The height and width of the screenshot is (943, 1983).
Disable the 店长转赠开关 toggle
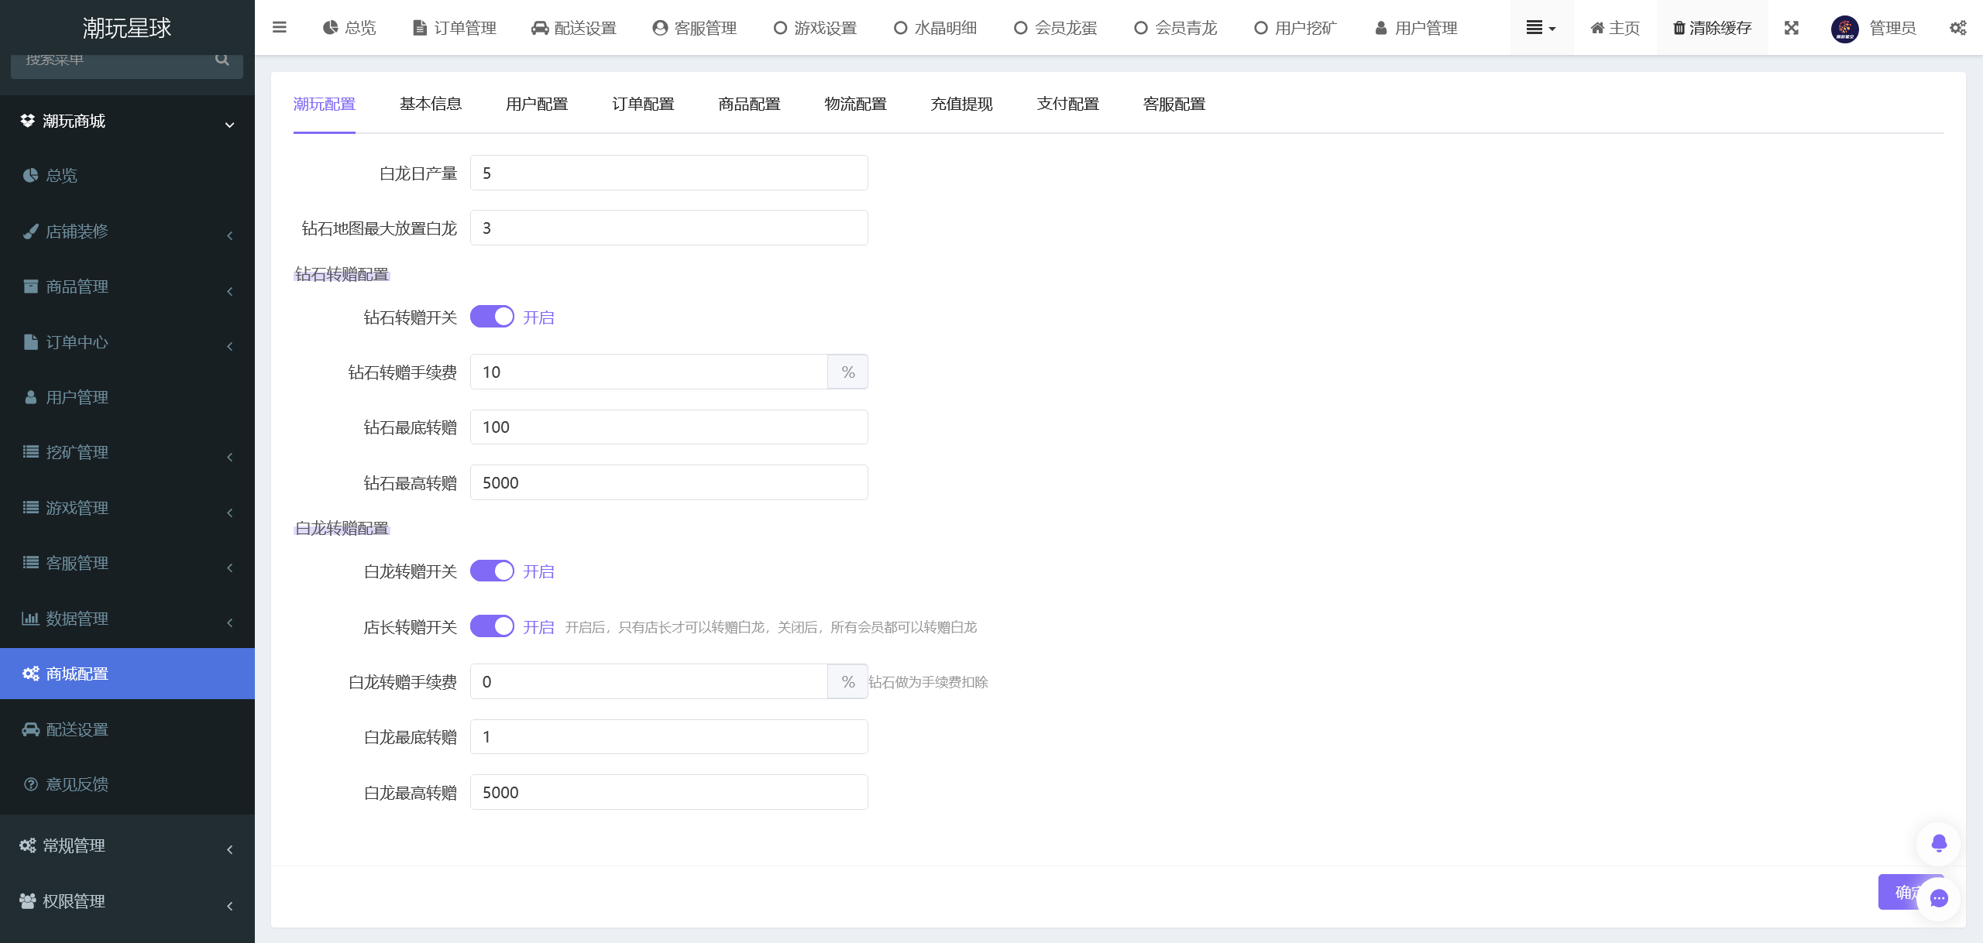coord(492,626)
